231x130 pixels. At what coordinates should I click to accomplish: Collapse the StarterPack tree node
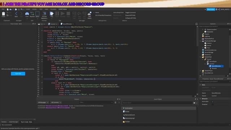coord(200,57)
